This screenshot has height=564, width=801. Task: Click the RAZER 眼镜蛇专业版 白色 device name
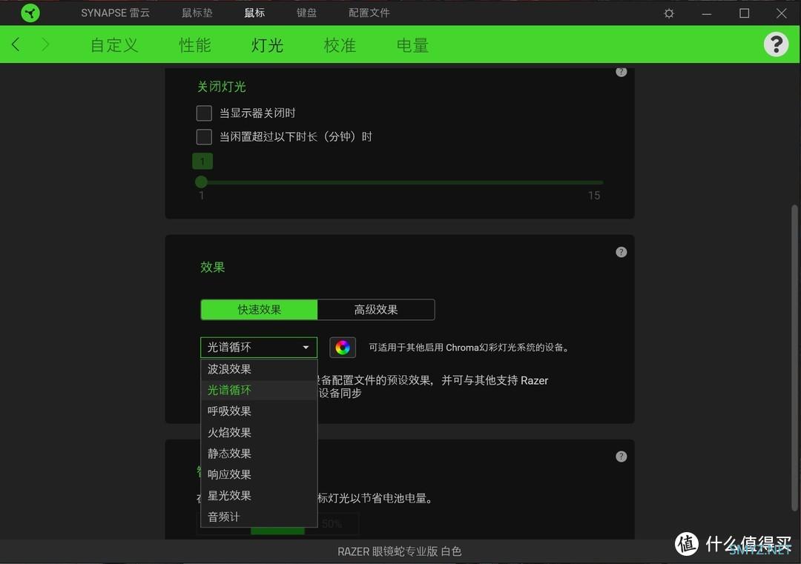400,551
